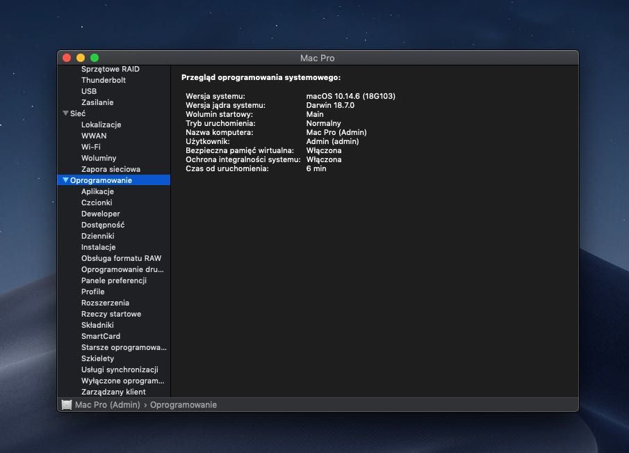
Task: Select Oprogramowanie dru... printer software entry
Action: point(122,269)
